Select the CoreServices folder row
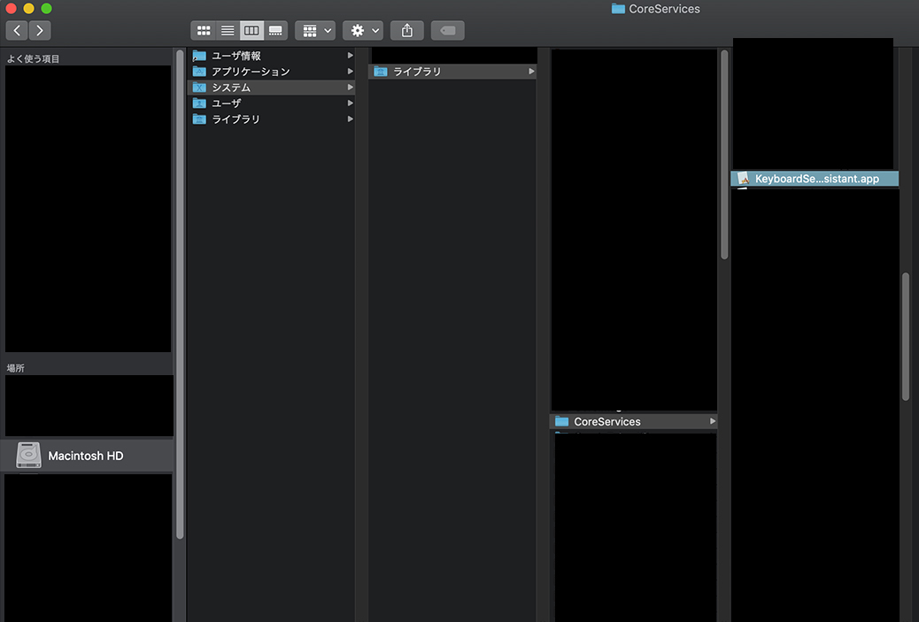Viewport: 919px width, 622px height. 634,421
